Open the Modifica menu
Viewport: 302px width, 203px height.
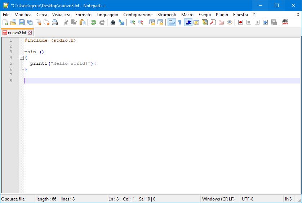point(23,15)
